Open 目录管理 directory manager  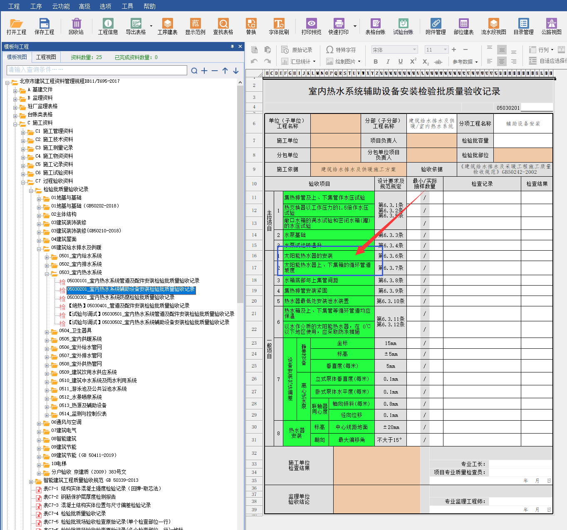coord(524,26)
